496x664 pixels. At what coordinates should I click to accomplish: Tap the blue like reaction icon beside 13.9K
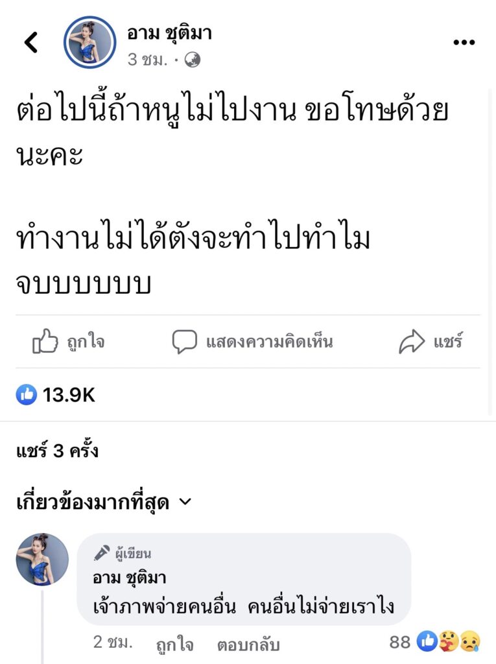27,394
